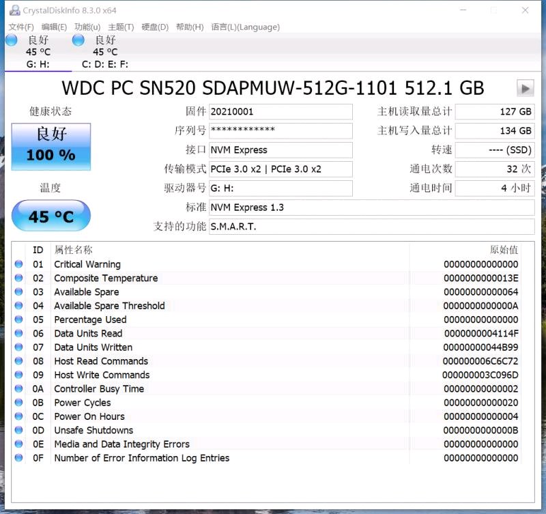Click status dot for Error Information Log Entries

pos(19,457)
